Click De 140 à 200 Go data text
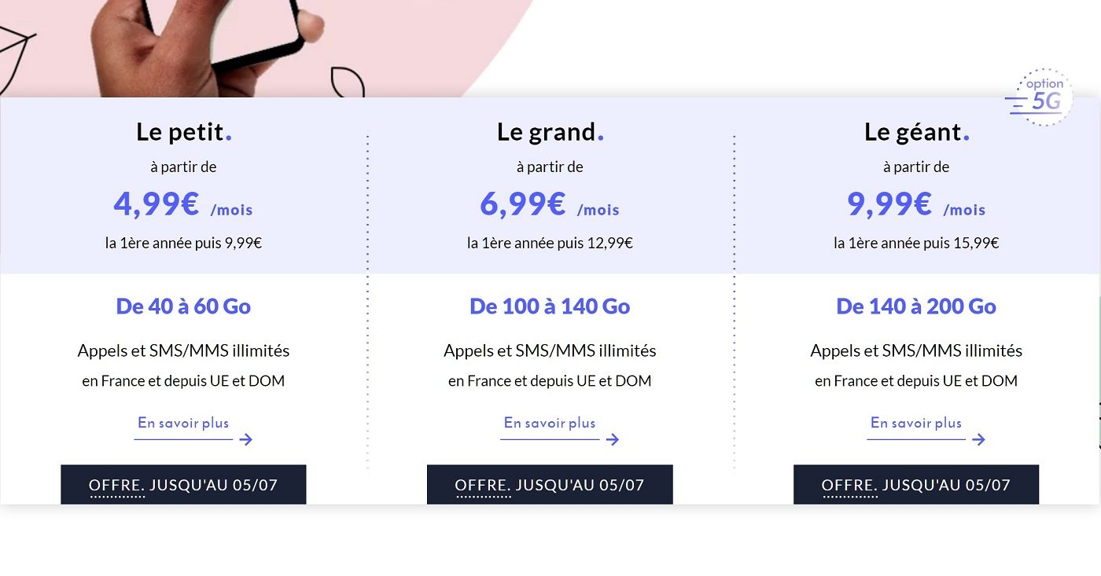This screenshot has width=1101, height=576. [x=916, y=306]
